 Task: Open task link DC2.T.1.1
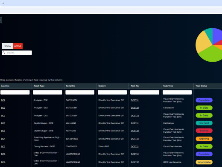[x=134, y=100]
